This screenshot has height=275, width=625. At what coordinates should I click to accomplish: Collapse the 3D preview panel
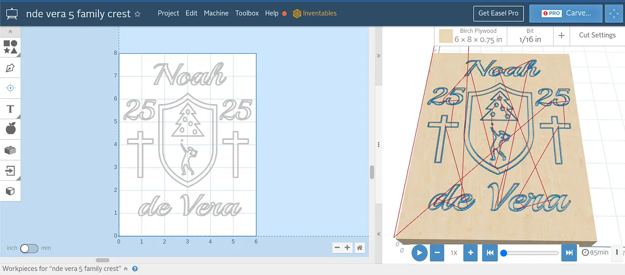pos(379,56)
